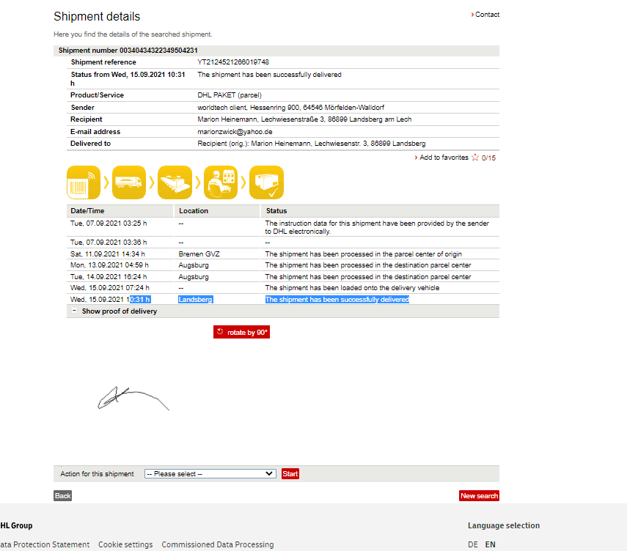Click the courier delivery status icon
The image size is (627, 551).
pyautogui.click(x=221, y=182)
